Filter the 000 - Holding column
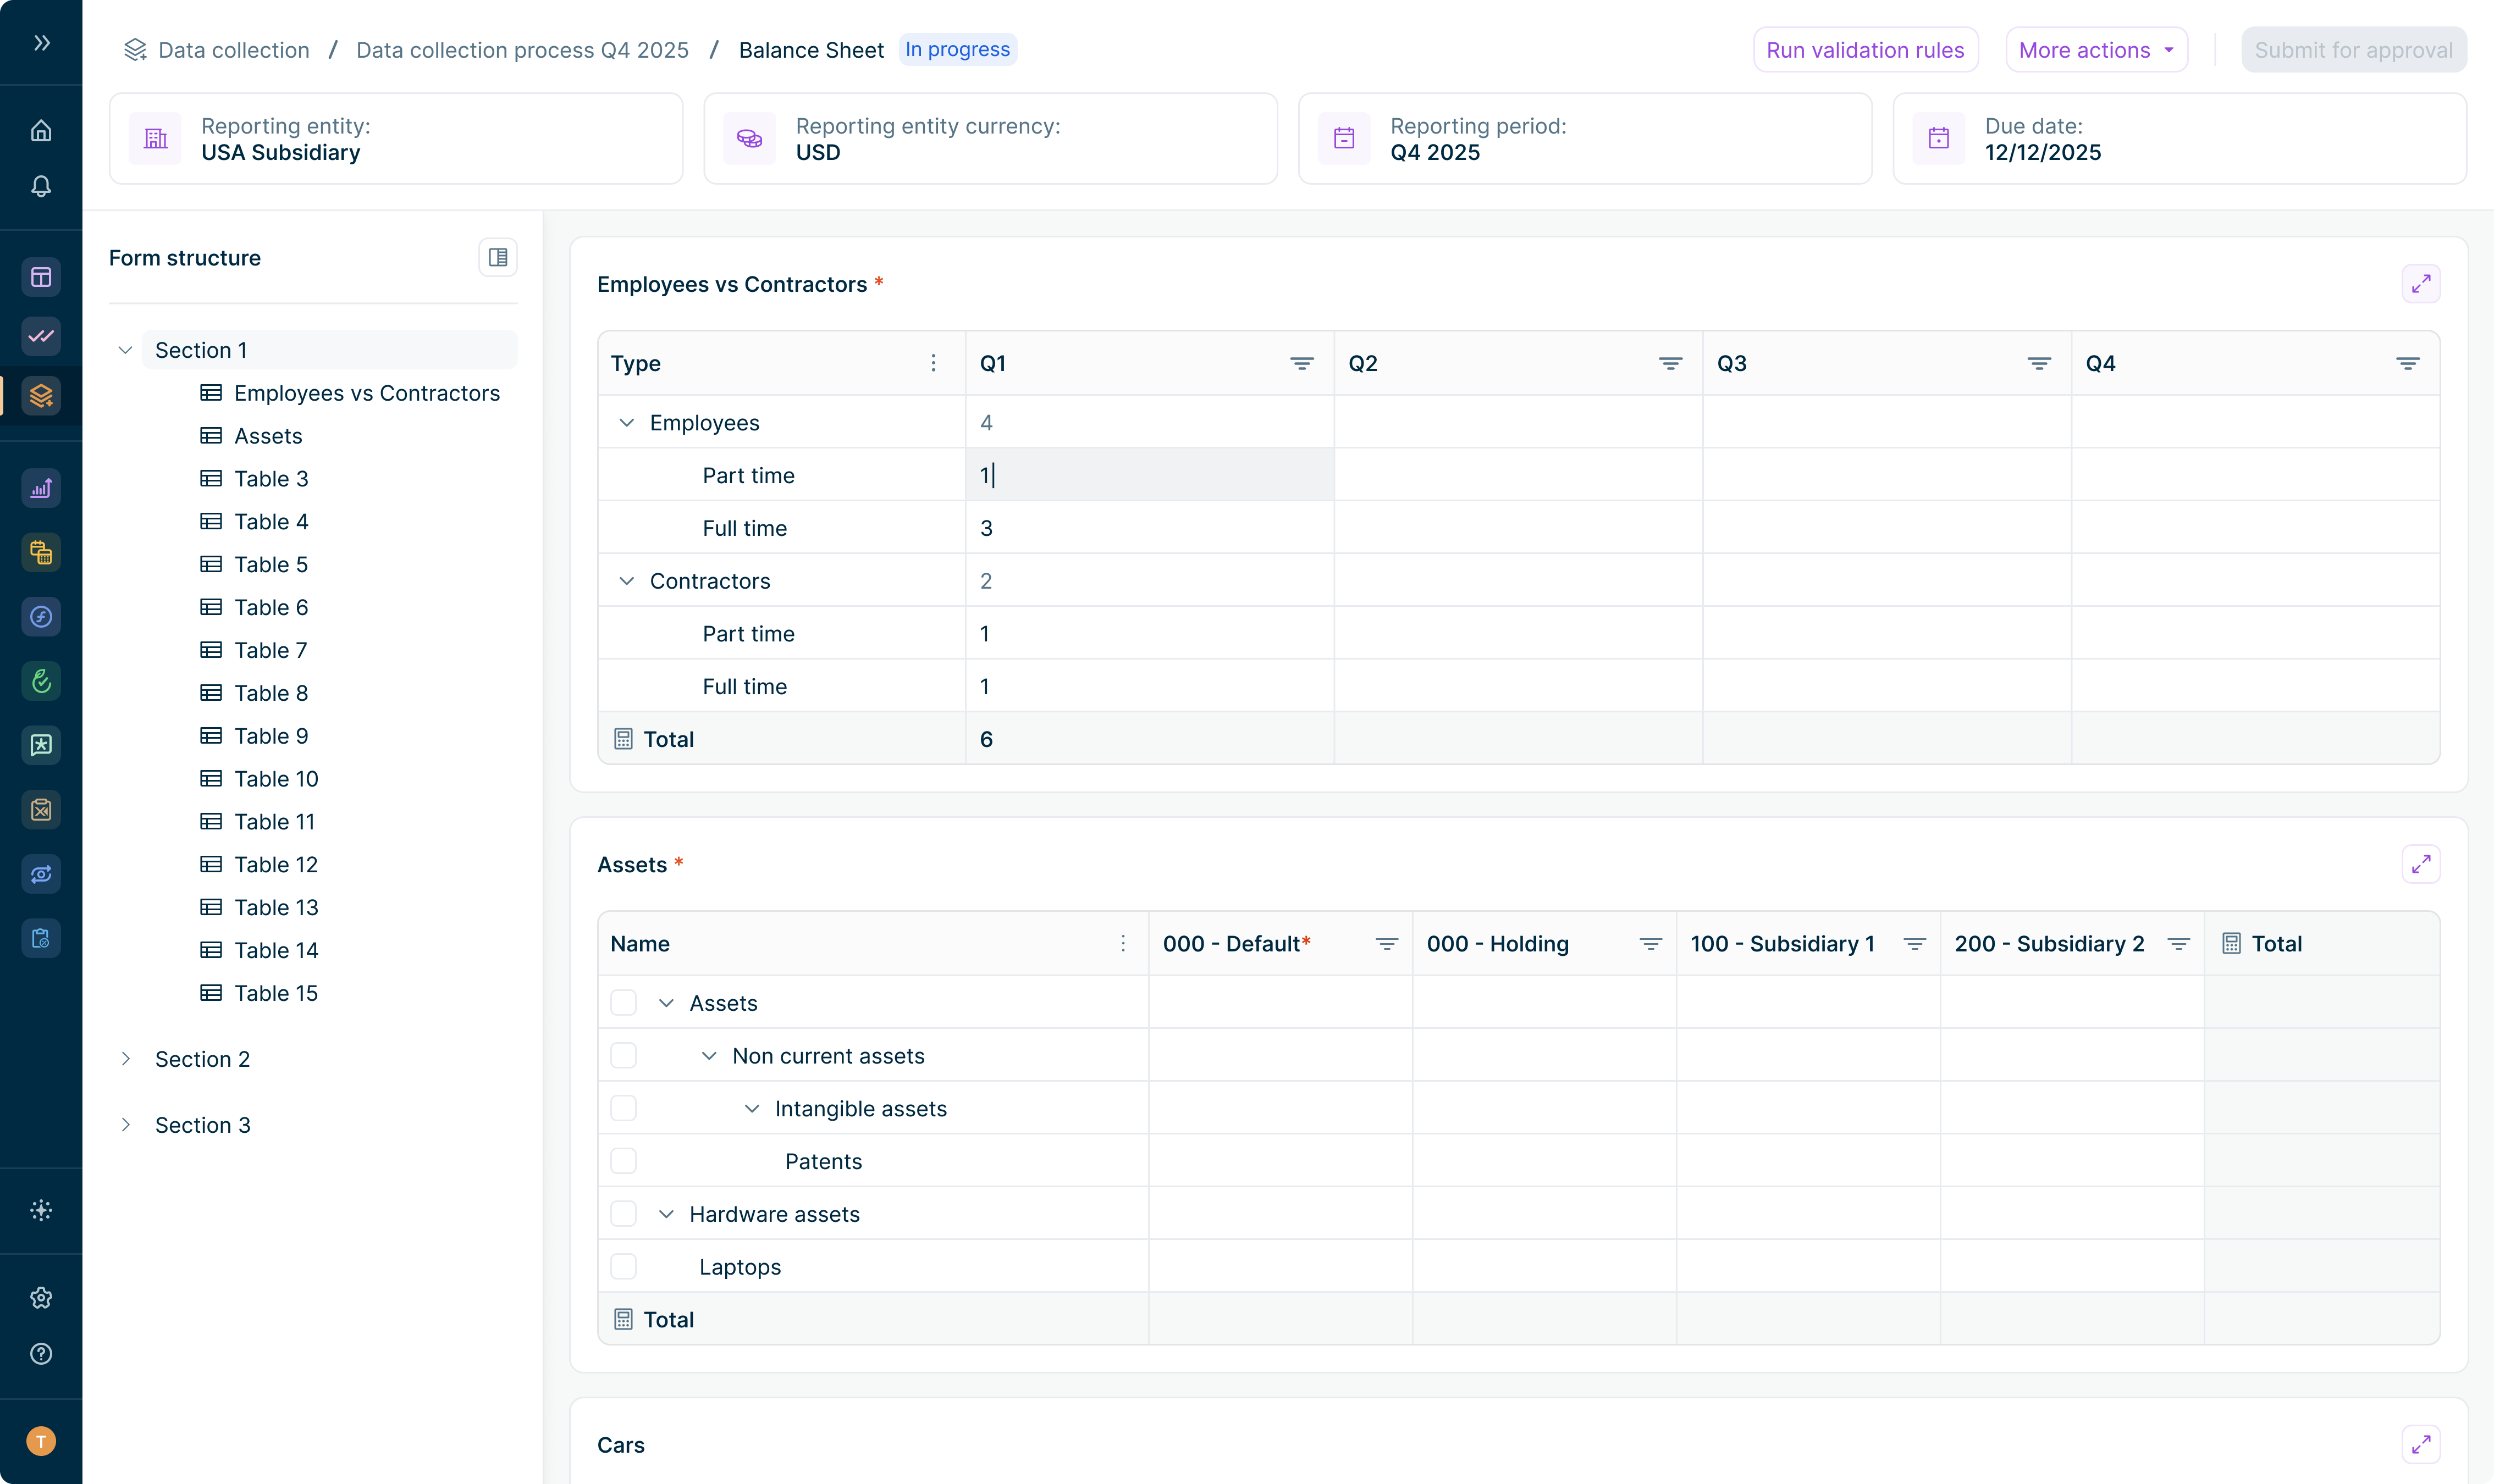 click(x=1649, y=944)
